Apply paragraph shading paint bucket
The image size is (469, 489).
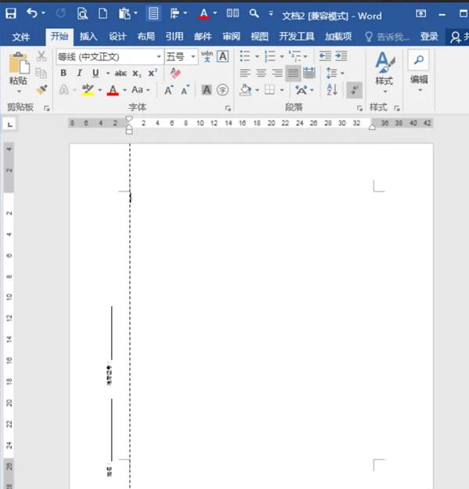pos(245,90)
